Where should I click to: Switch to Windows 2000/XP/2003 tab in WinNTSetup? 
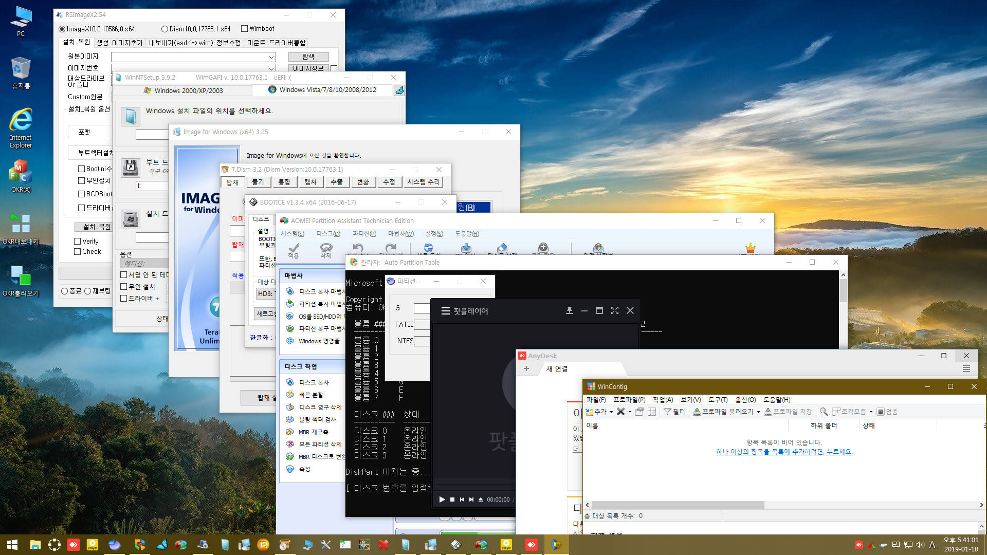183,90
